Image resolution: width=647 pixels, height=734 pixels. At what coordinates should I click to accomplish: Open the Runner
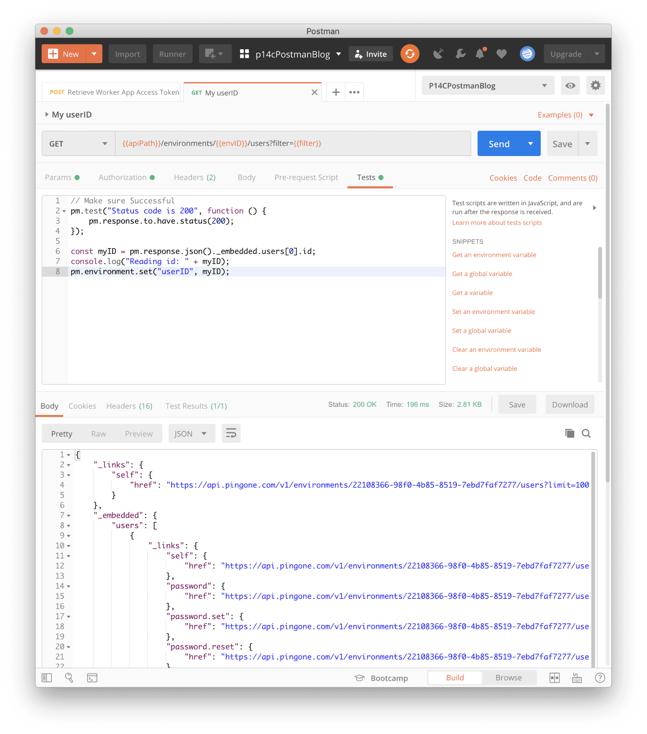[173, 54]
